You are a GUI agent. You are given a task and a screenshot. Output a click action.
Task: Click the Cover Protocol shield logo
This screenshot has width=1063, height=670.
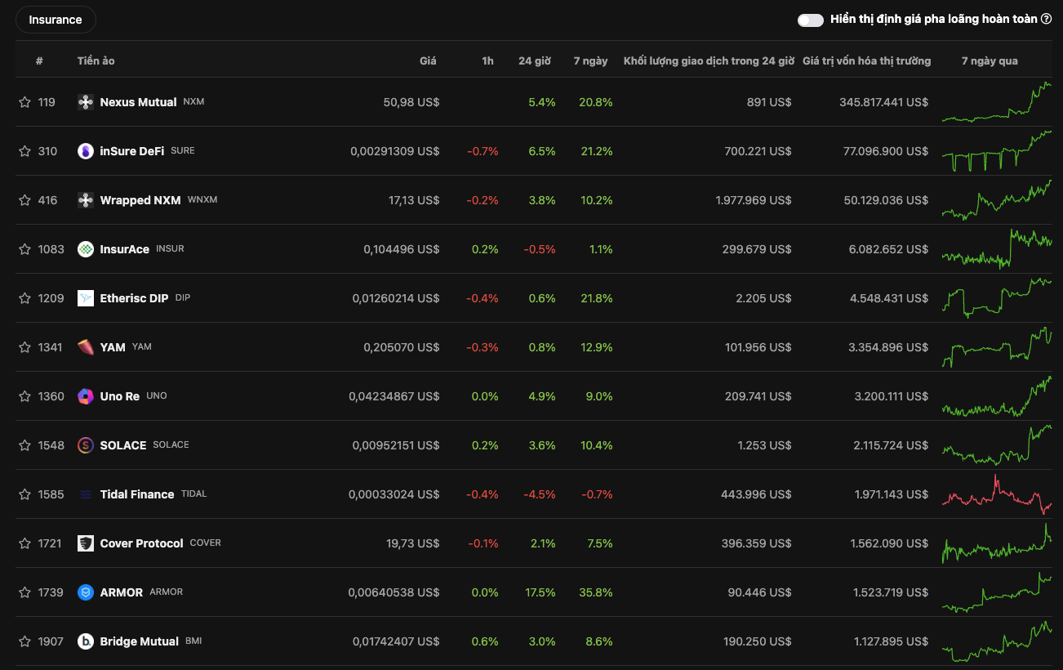click(86, 543)
